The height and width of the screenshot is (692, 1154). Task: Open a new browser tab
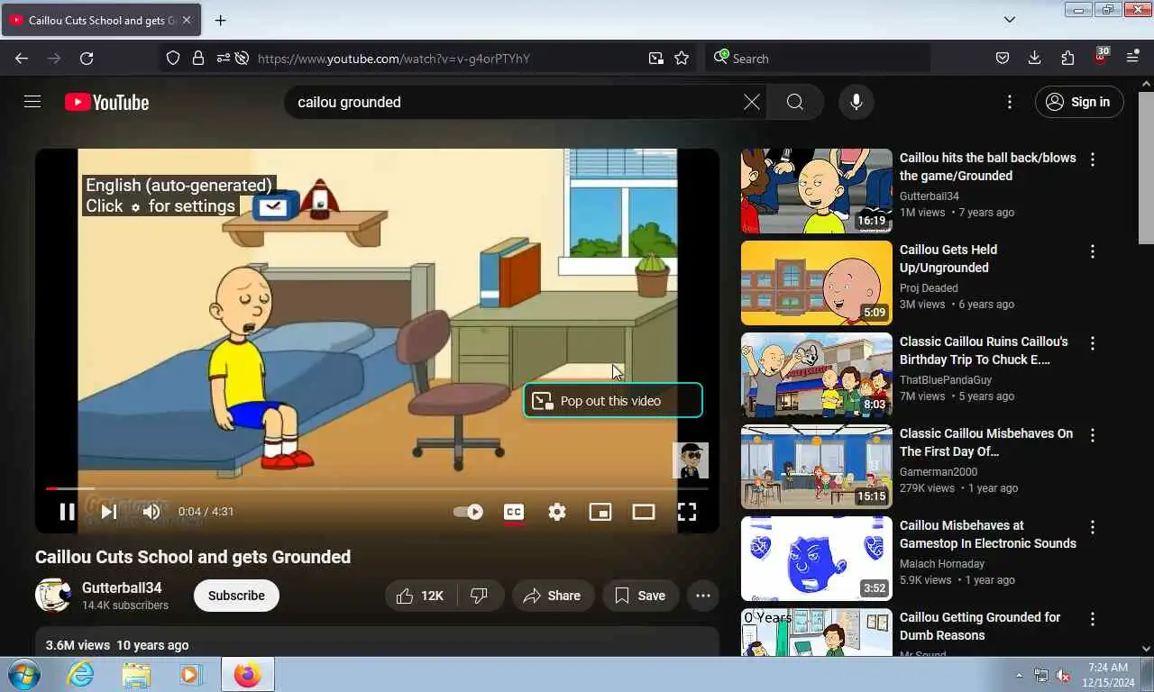click(220, 20)
